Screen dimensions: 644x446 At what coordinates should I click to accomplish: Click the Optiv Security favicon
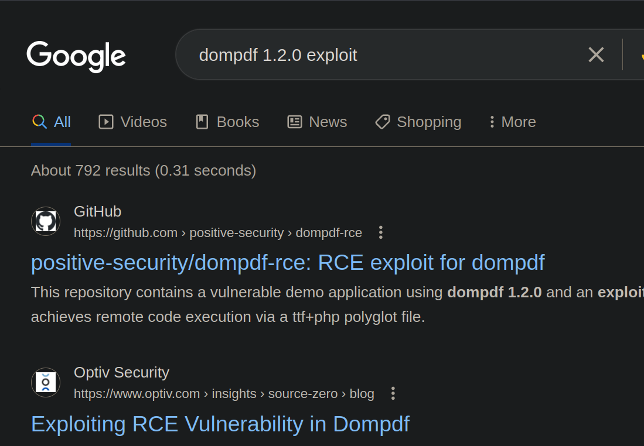click(x=46, y=382)
